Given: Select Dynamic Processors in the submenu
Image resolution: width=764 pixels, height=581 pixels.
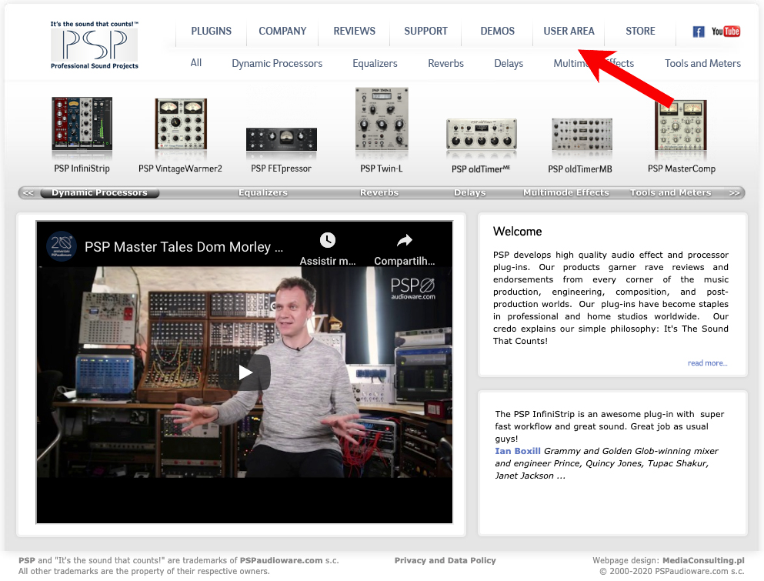Looking at the screenshot, I should 277,63.
